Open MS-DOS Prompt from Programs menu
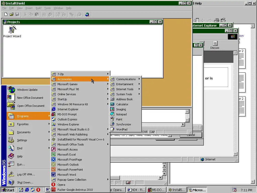 [80, 114]
